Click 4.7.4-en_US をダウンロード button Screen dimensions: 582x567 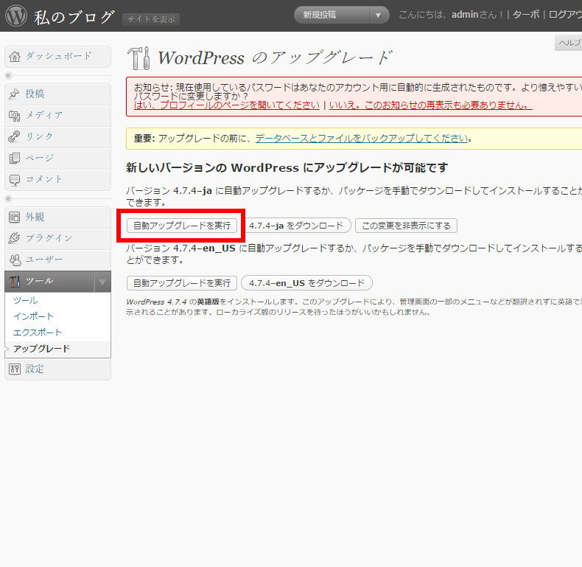[x=306, y=283]
